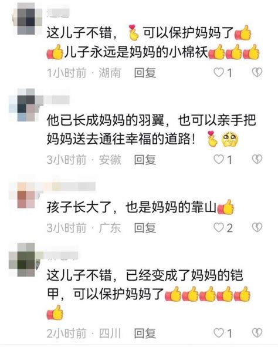The width and height of the screenshot is (278, 347).
Task: Like the Guangdong comment with heart icon
Action: click(x=219, y=227)
